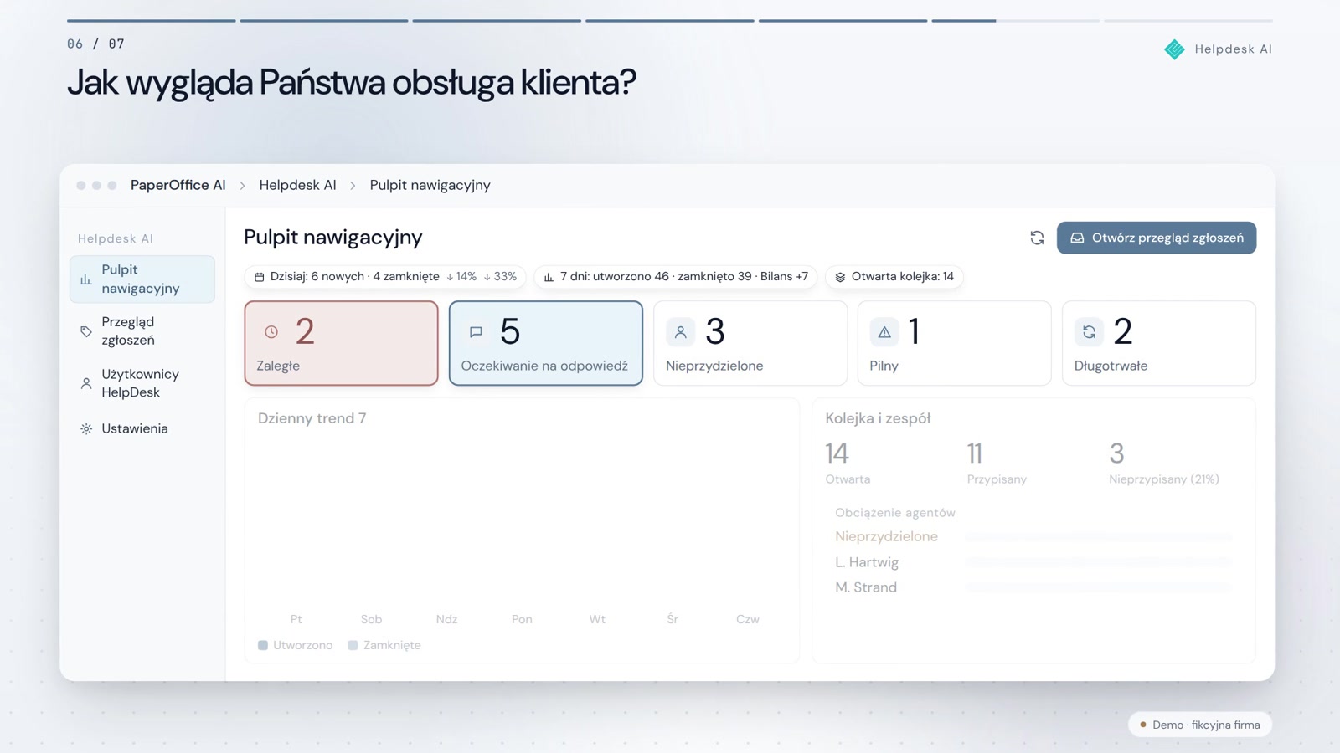Click the 7 dni: utworzono 46 summary chip
The height and width of the screenshot is (753, 1340).
pos(675,276)
